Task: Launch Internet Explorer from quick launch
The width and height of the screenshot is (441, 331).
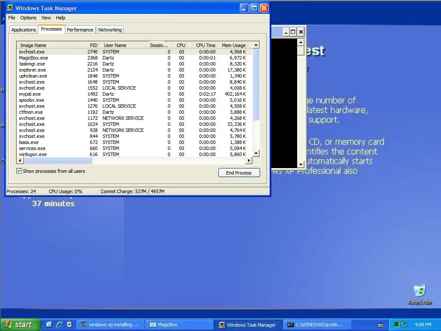Action: pyautogui.click(x=59, y=324)
